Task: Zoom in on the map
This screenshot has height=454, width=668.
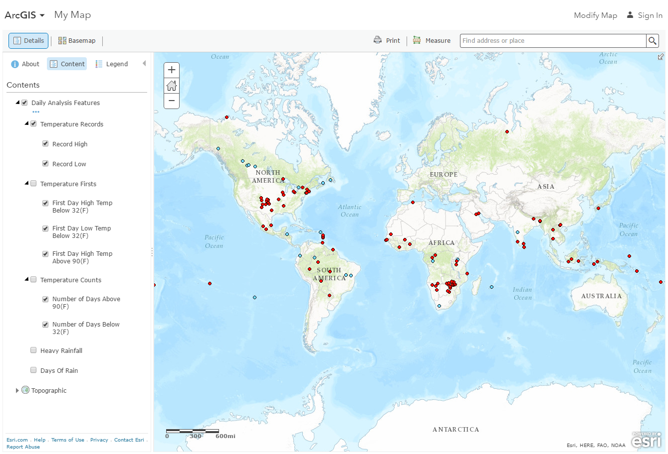Action: 172,70
